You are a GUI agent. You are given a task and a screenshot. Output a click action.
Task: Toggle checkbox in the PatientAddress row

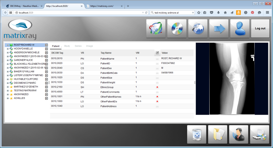(x=157, y=106)
